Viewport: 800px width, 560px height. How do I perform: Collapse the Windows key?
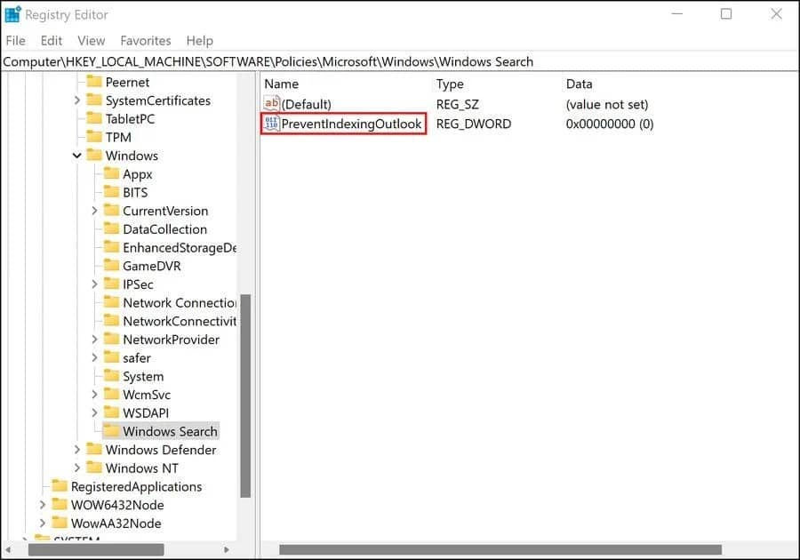[76, 156]
